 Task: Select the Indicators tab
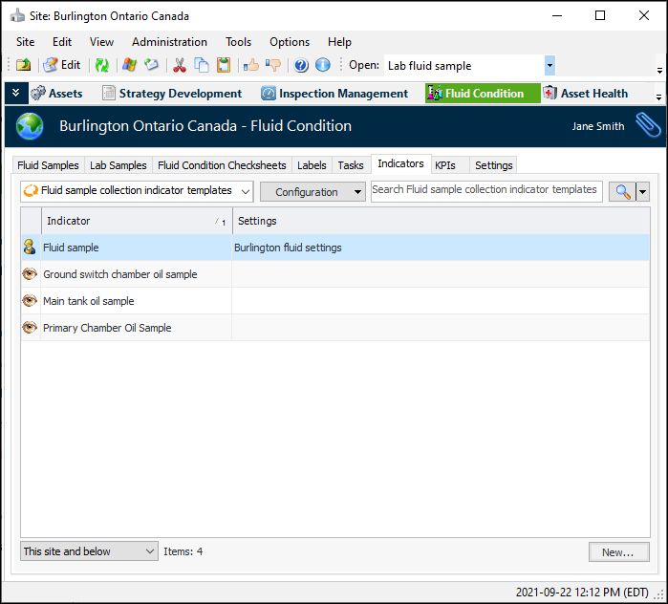click(400, 163)
